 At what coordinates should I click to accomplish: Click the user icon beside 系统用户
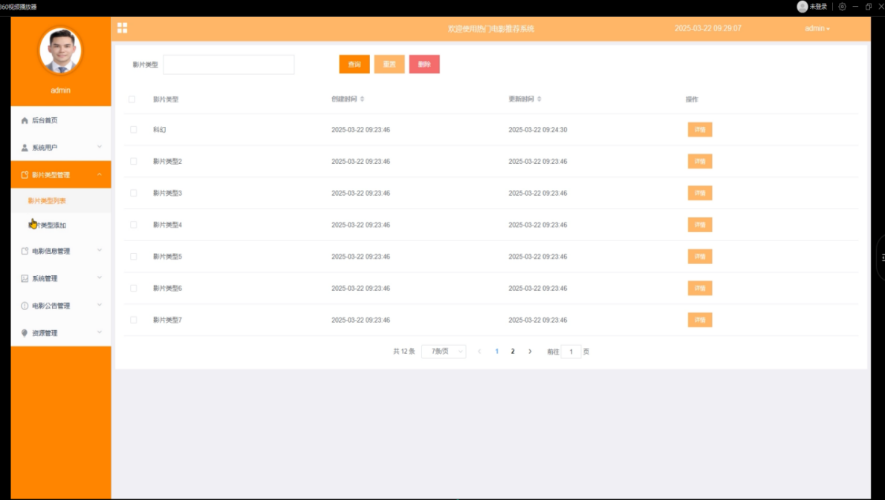tap(25, 148)
